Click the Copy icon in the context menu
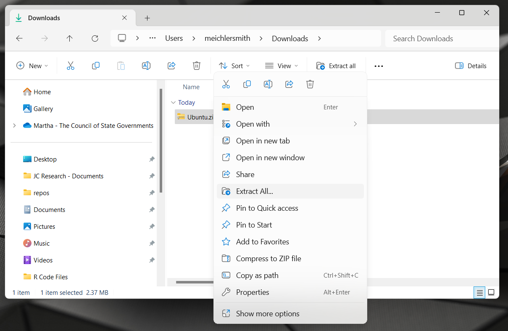The image size is (508, 331). 247,84
